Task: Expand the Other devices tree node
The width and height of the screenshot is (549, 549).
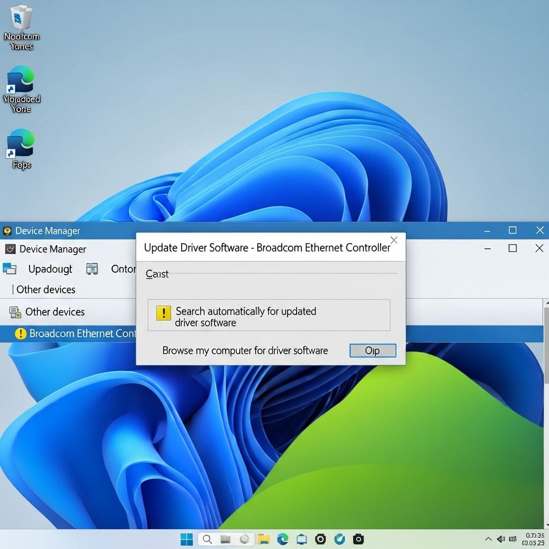Action: pos(55,312)
